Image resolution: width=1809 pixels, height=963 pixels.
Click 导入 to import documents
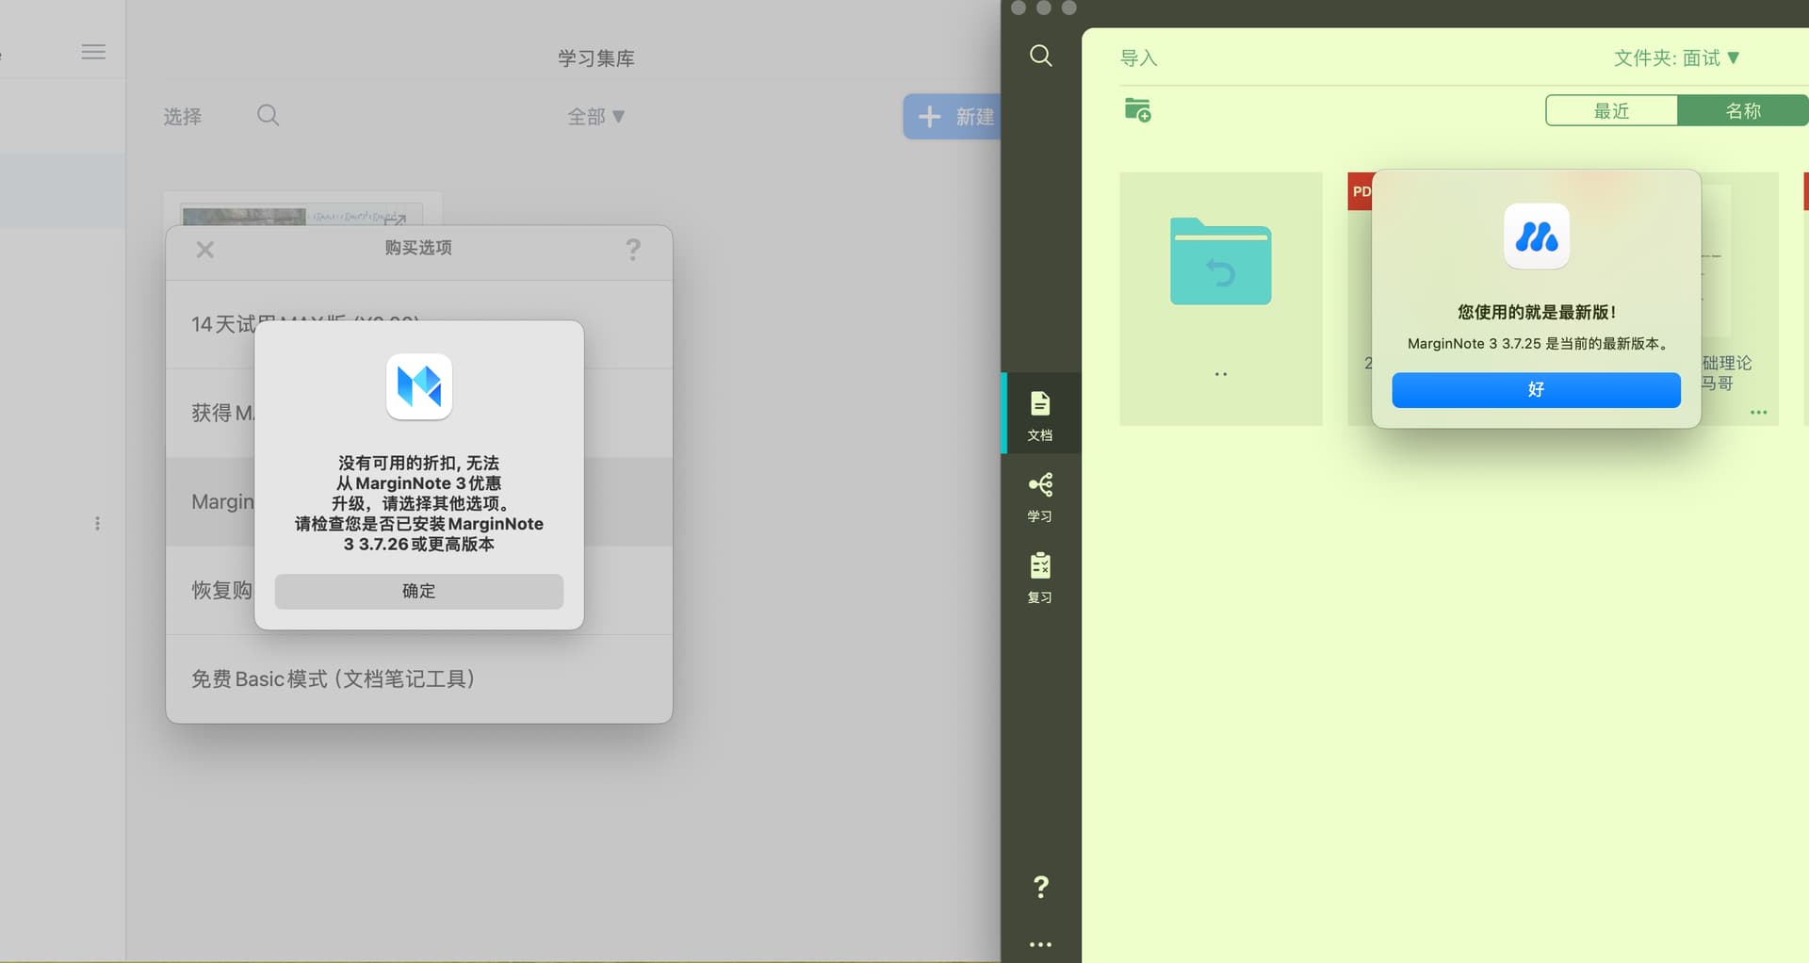click(1138, 58)
